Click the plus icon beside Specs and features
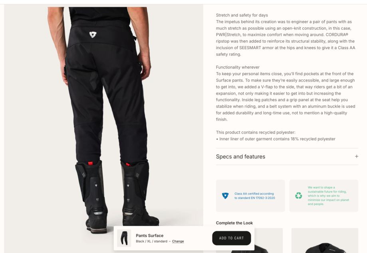The height and width of the screenshot is (253, 367). click(x=357, y=156)
